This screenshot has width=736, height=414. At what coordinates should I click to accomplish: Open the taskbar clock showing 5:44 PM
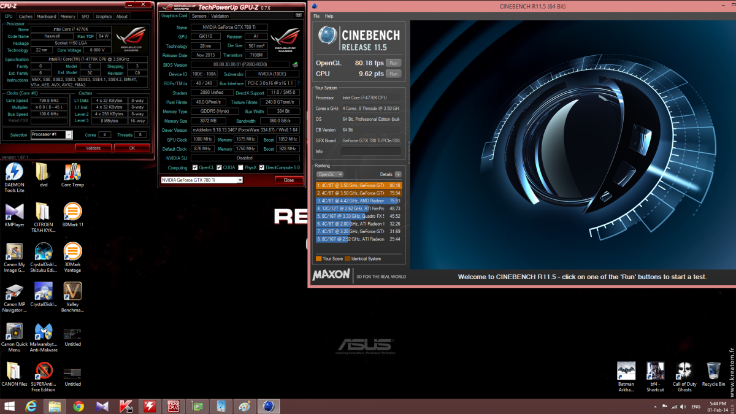click(x=718, y=406)
